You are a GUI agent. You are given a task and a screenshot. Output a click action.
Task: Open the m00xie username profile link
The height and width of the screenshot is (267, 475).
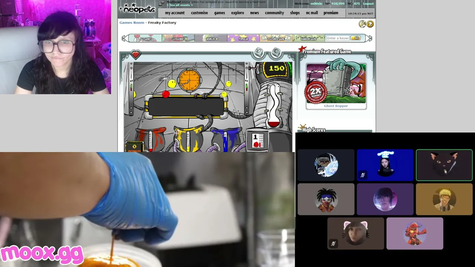(x=317, y=4)
